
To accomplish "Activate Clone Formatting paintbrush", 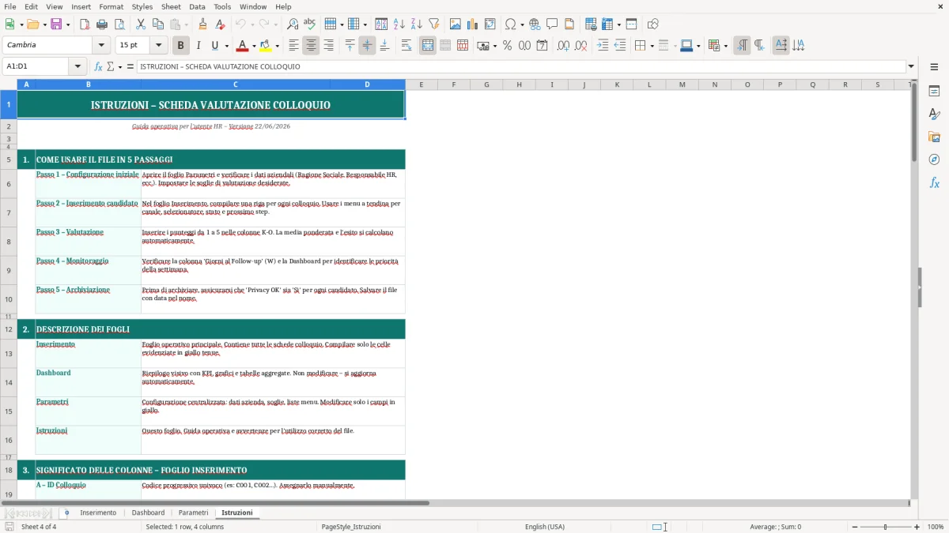I will pyautogui.click(x=202, y=24).
